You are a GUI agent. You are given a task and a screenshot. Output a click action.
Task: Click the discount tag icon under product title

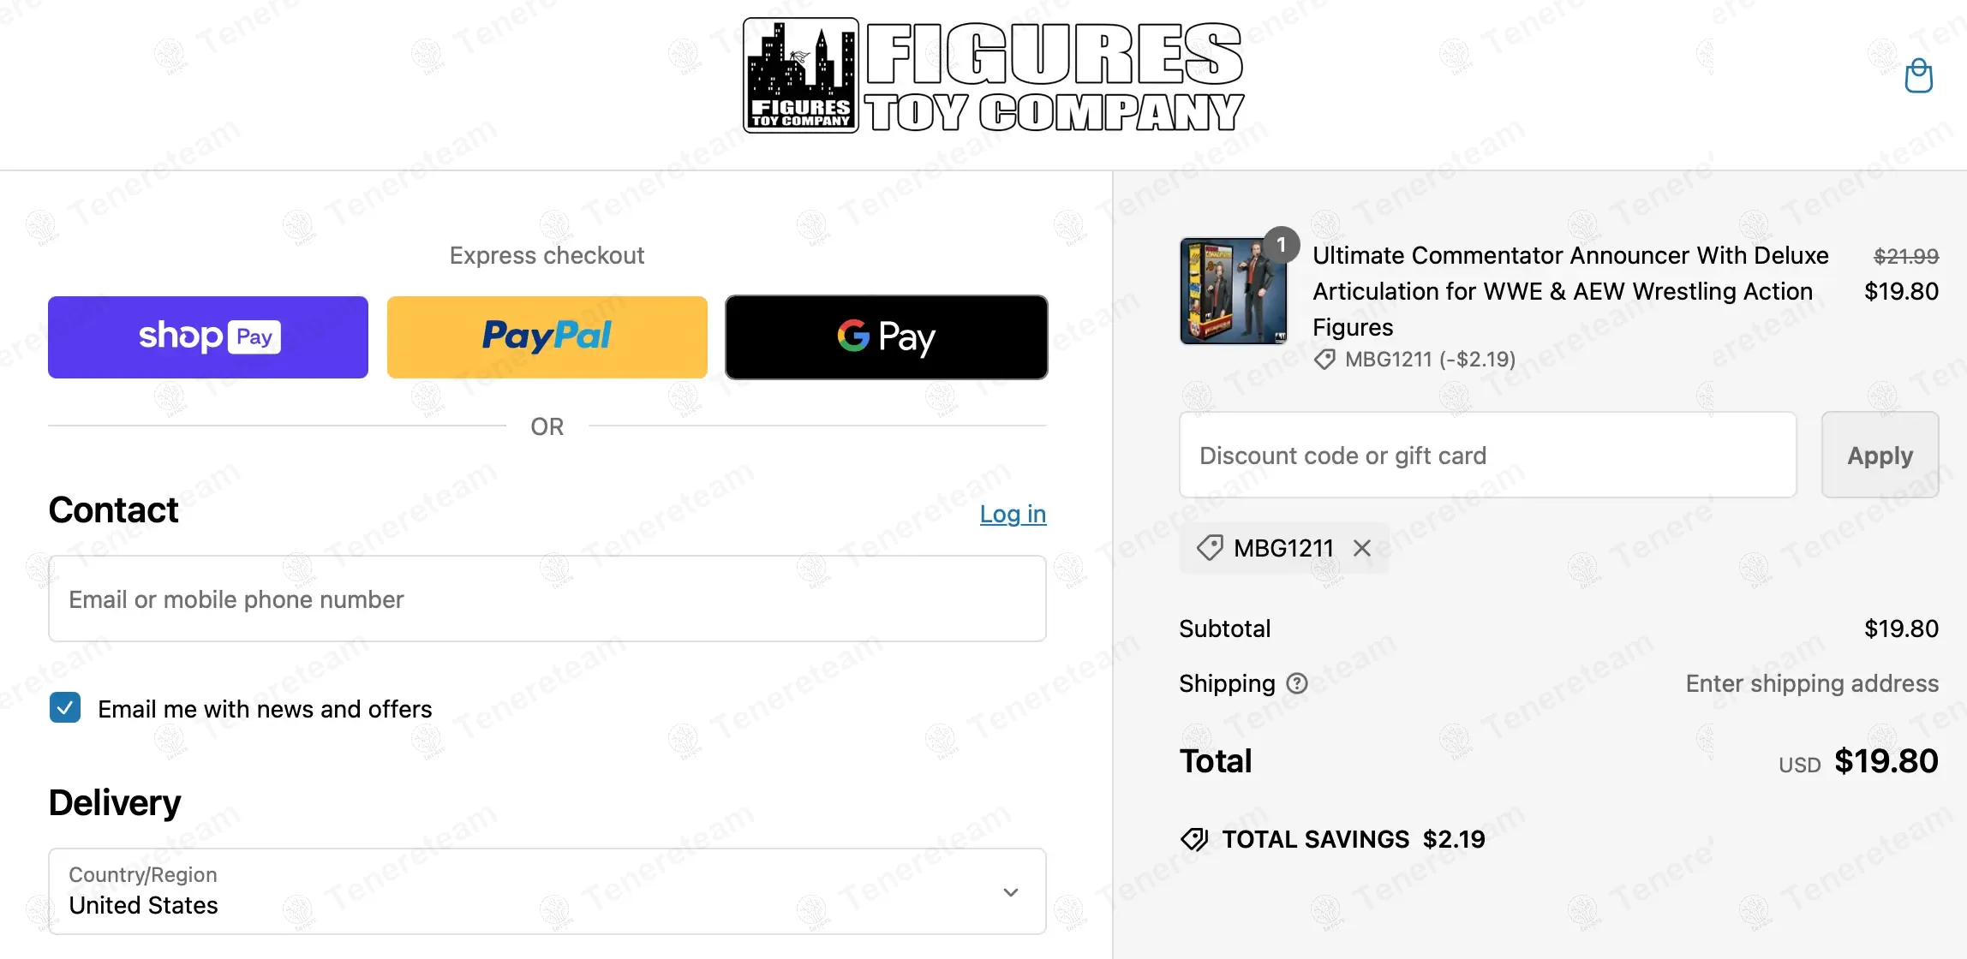click(1324, 360)
